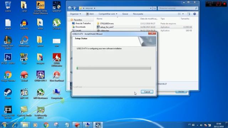Open Chrome from the taskbar
The height and width of the screenshot is (128, 228).
click(x=46, y=125)
